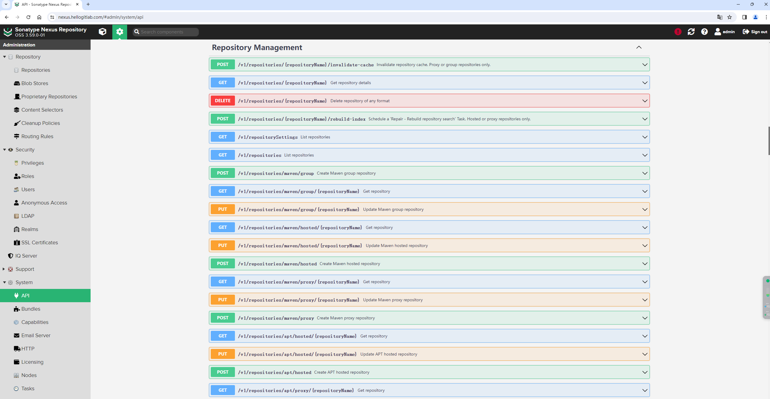Screen dimensions: 770x399
Task: Click the LDAP icon in sidebar
Action: [x=16, y=216]
